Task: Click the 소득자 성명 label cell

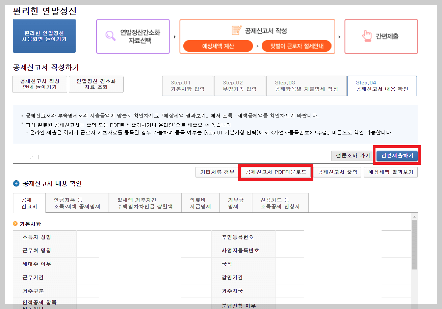Action: pyautogui.click(x=45, y=237)
